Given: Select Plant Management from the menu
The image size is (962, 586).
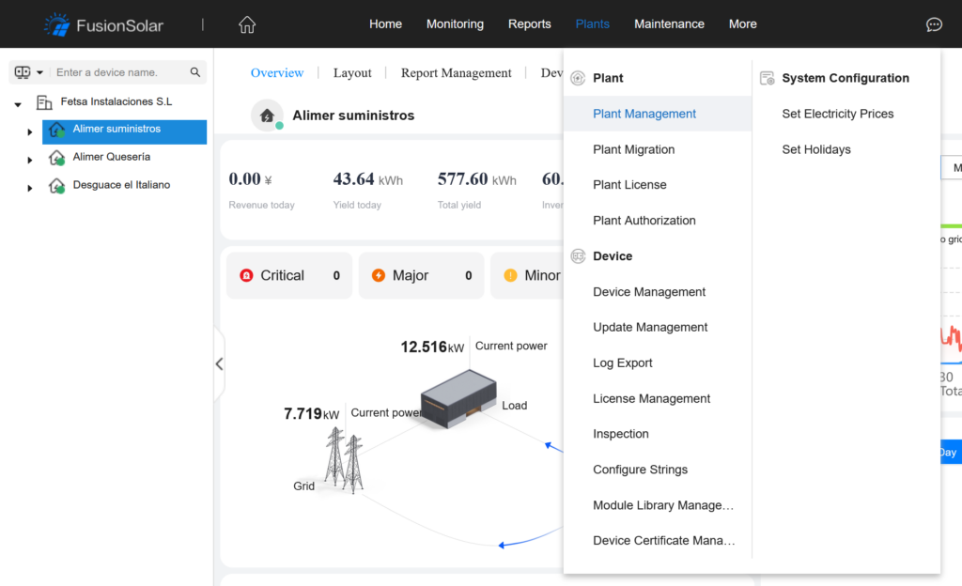Looking at the screenshot, I should click(x=644, y=114).
